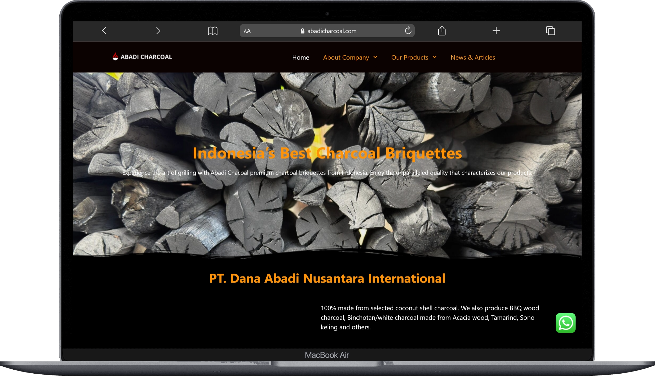Reload the page with the refresh icon
Viewport: 655px width, 376px height.
408,30
